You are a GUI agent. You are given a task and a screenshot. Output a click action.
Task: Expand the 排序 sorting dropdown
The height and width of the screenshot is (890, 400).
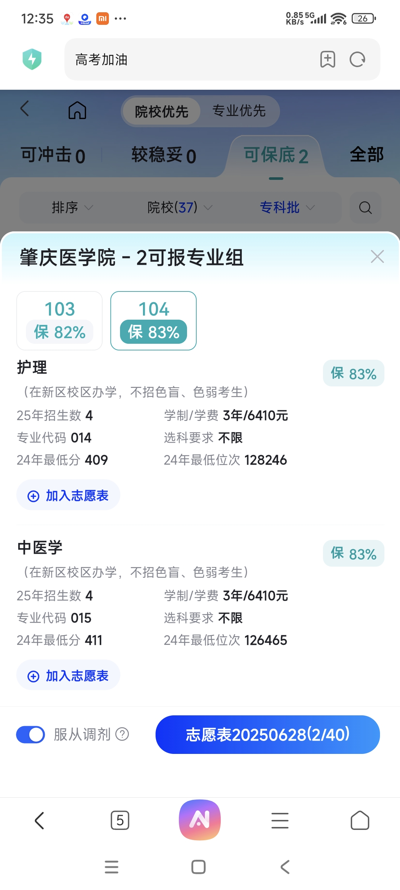tap(72, 208)
